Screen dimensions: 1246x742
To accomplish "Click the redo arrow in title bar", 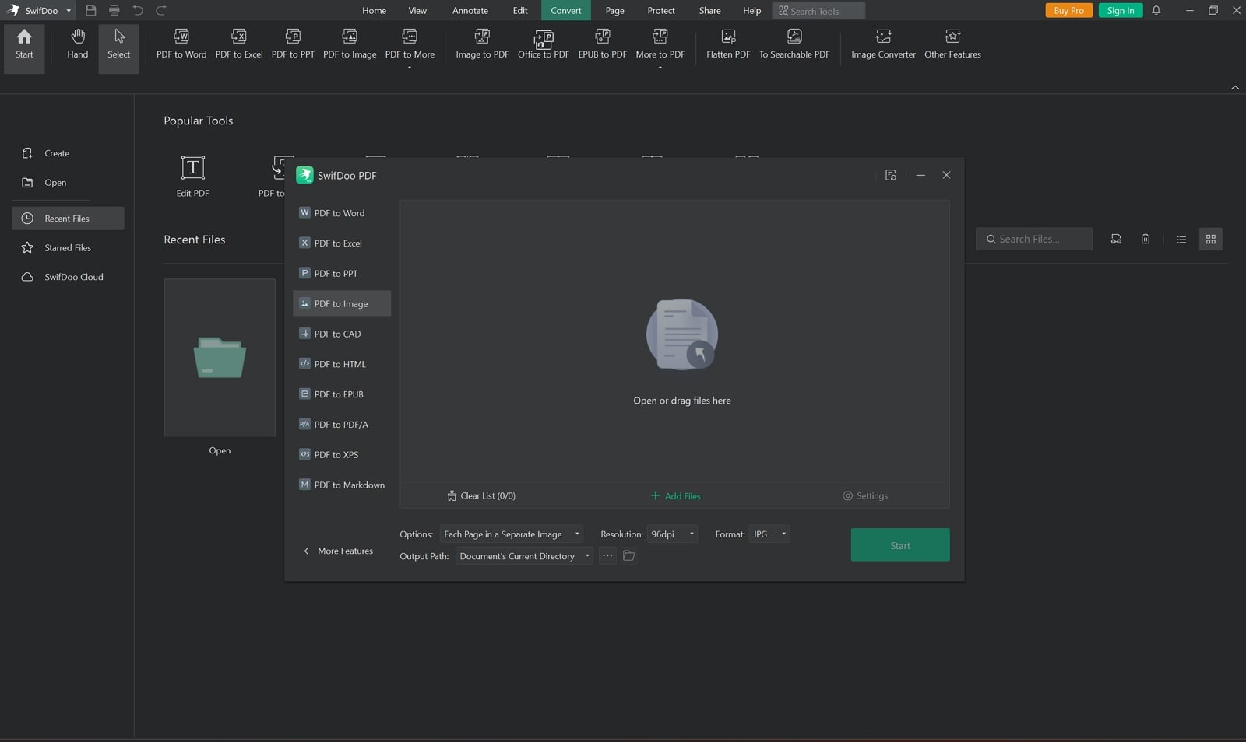I will [x=161, y=10].
